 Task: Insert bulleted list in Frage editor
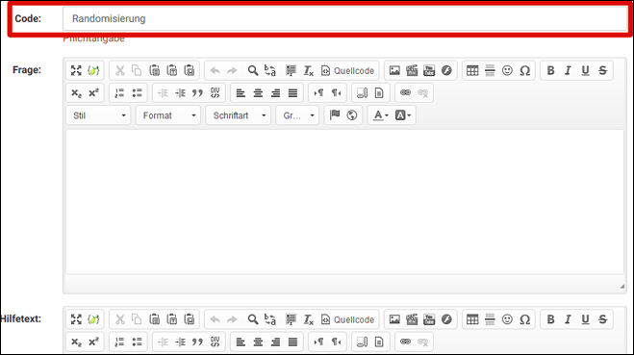(137, 93)
